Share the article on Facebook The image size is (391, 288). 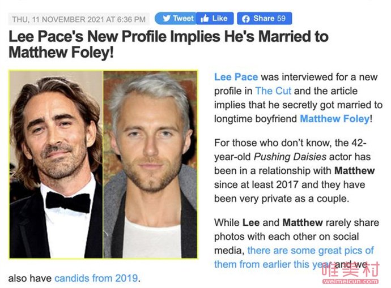click(264, 19)
